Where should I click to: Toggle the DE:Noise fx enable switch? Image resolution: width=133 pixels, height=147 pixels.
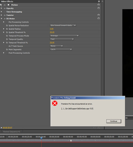tap(5, 19)
